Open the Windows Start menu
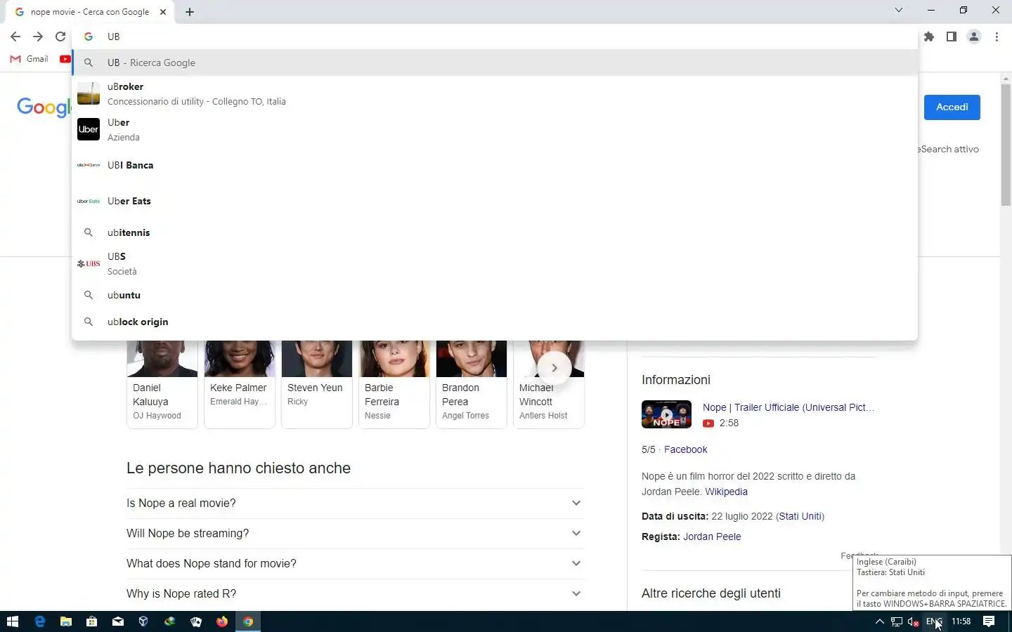Screen dimensions: 1012x632 pos(12,621)
